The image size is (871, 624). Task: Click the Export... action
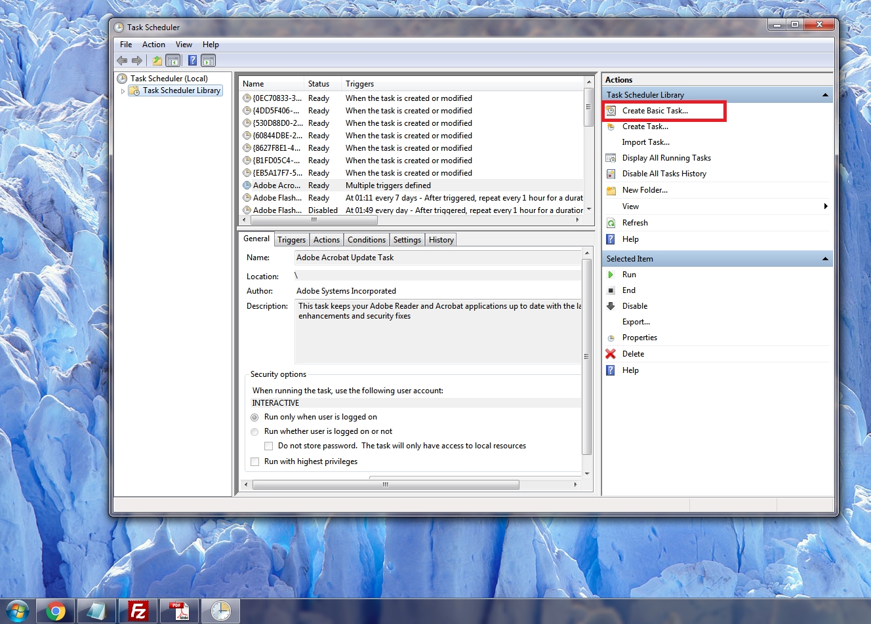[636, 322]
